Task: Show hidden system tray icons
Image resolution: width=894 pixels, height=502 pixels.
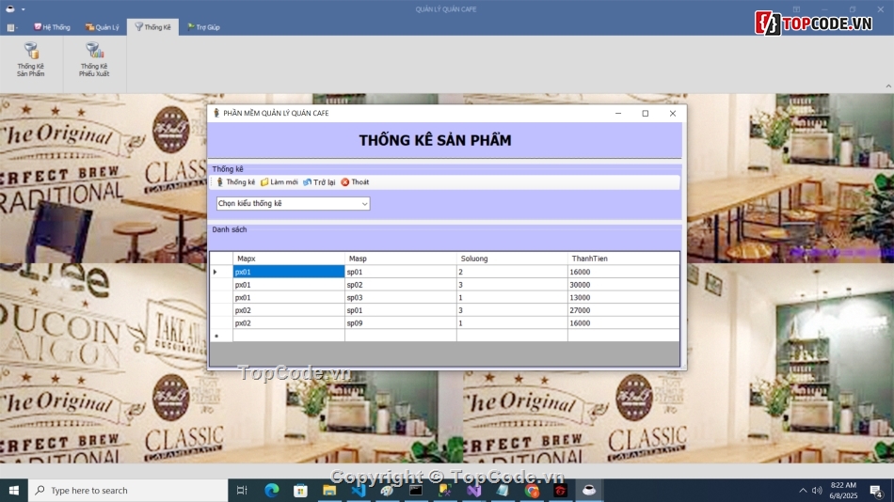Action: [x=803, y=490]
